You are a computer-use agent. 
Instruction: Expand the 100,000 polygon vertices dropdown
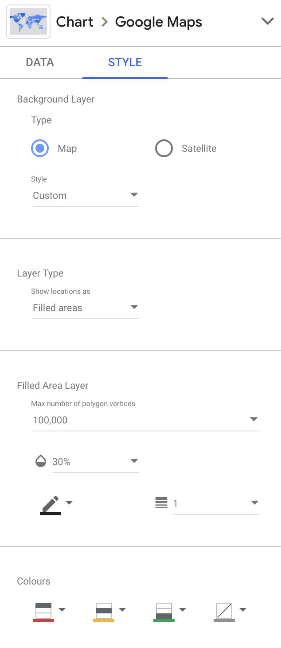146,420
